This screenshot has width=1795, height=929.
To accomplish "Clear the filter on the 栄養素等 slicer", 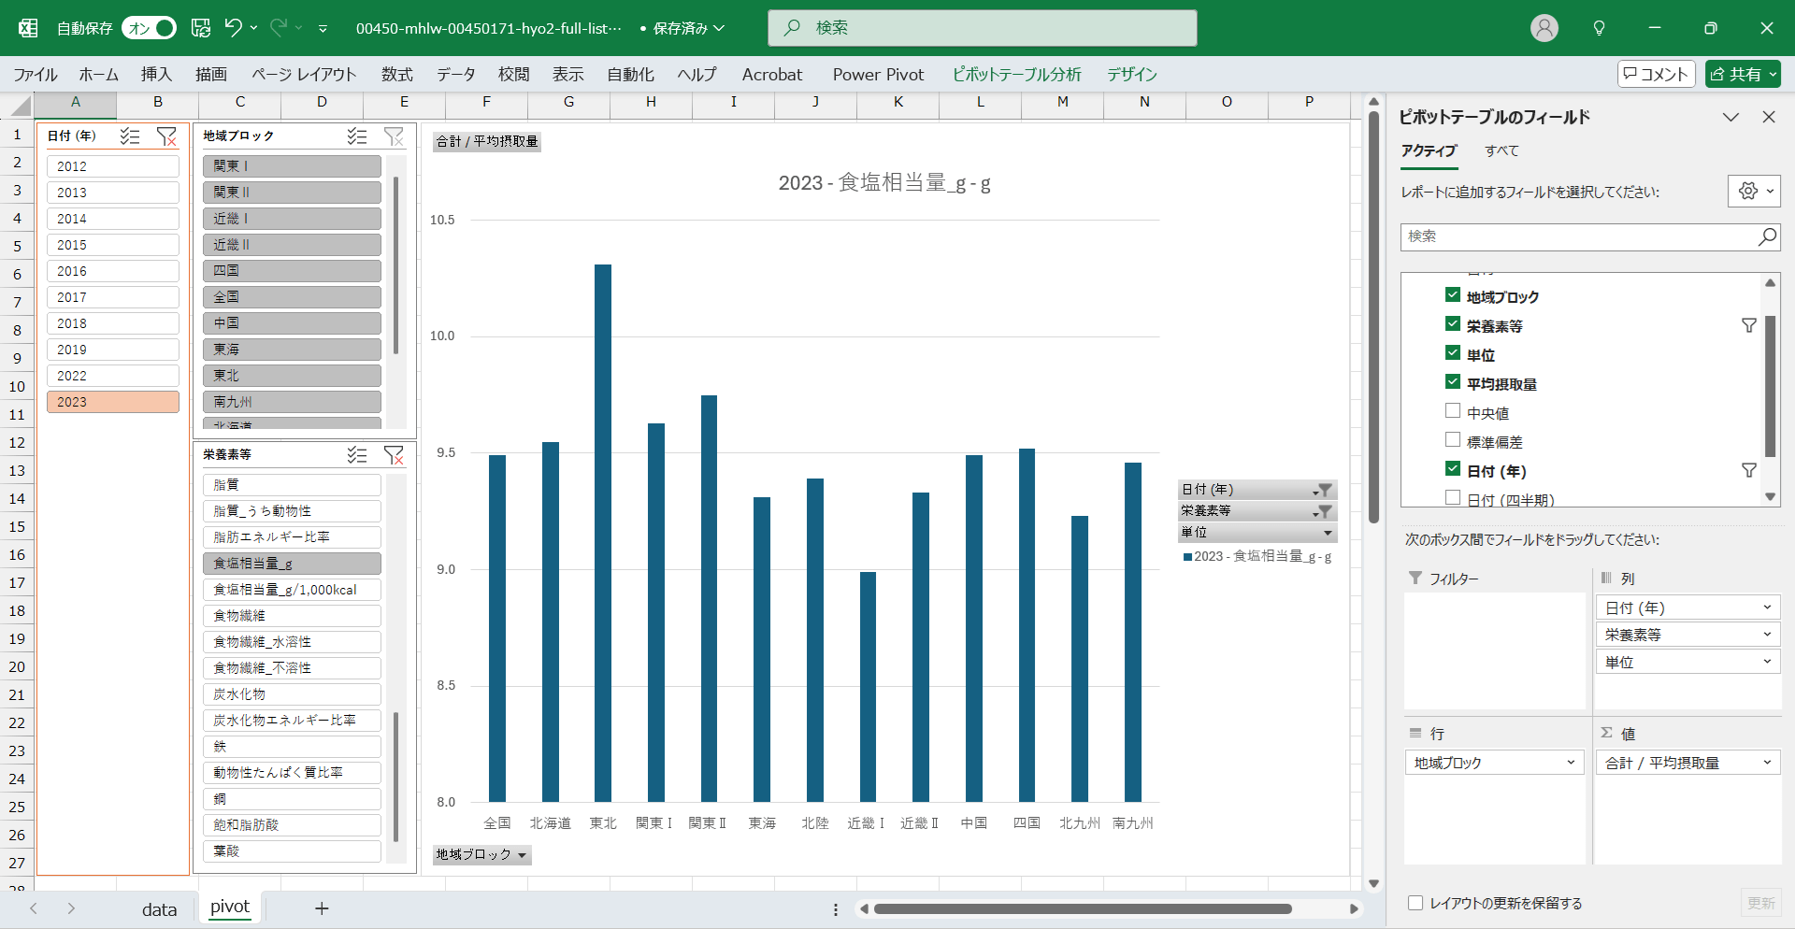I will 394,455.
